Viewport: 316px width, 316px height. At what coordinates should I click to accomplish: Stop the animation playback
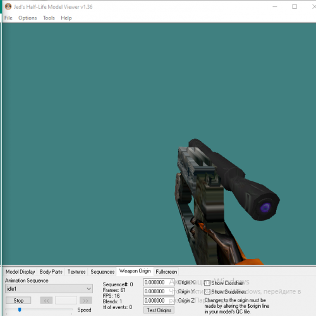click(x=18, y=300)
